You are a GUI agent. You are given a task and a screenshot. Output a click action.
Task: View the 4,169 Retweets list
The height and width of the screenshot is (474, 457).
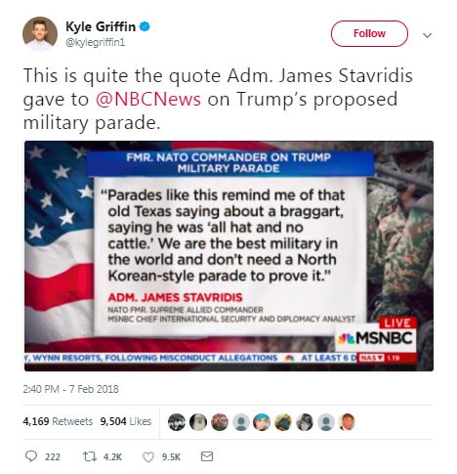(x=58, y=421)
